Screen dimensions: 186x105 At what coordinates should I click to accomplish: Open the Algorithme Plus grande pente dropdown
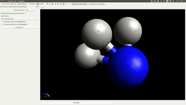[x=19, y=19]
